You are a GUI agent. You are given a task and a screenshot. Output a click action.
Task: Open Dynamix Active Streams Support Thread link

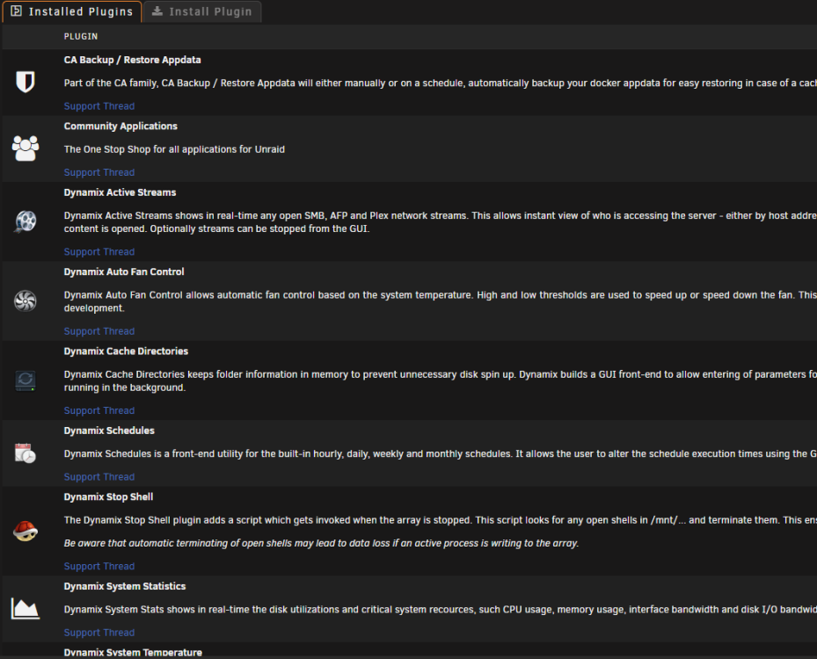coord(99,252)
